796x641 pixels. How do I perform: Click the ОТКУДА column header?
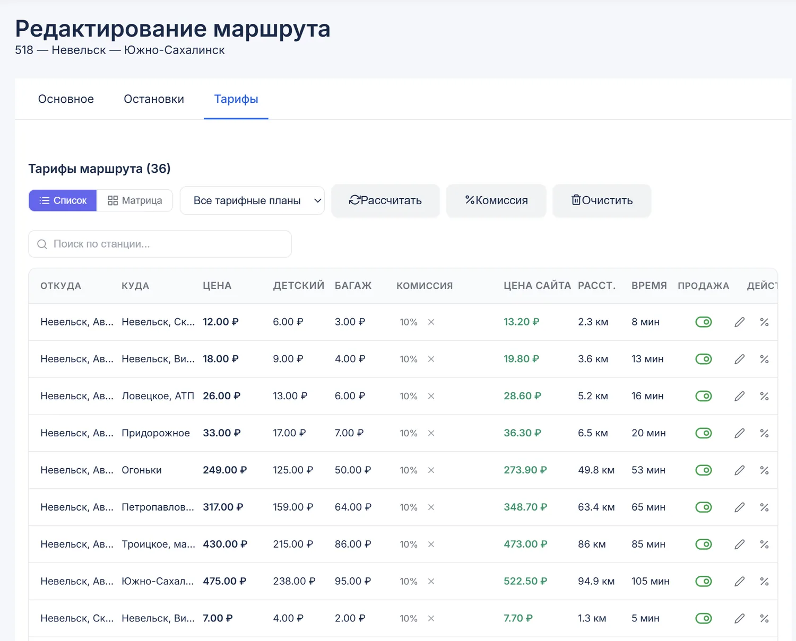pos(60,286)
